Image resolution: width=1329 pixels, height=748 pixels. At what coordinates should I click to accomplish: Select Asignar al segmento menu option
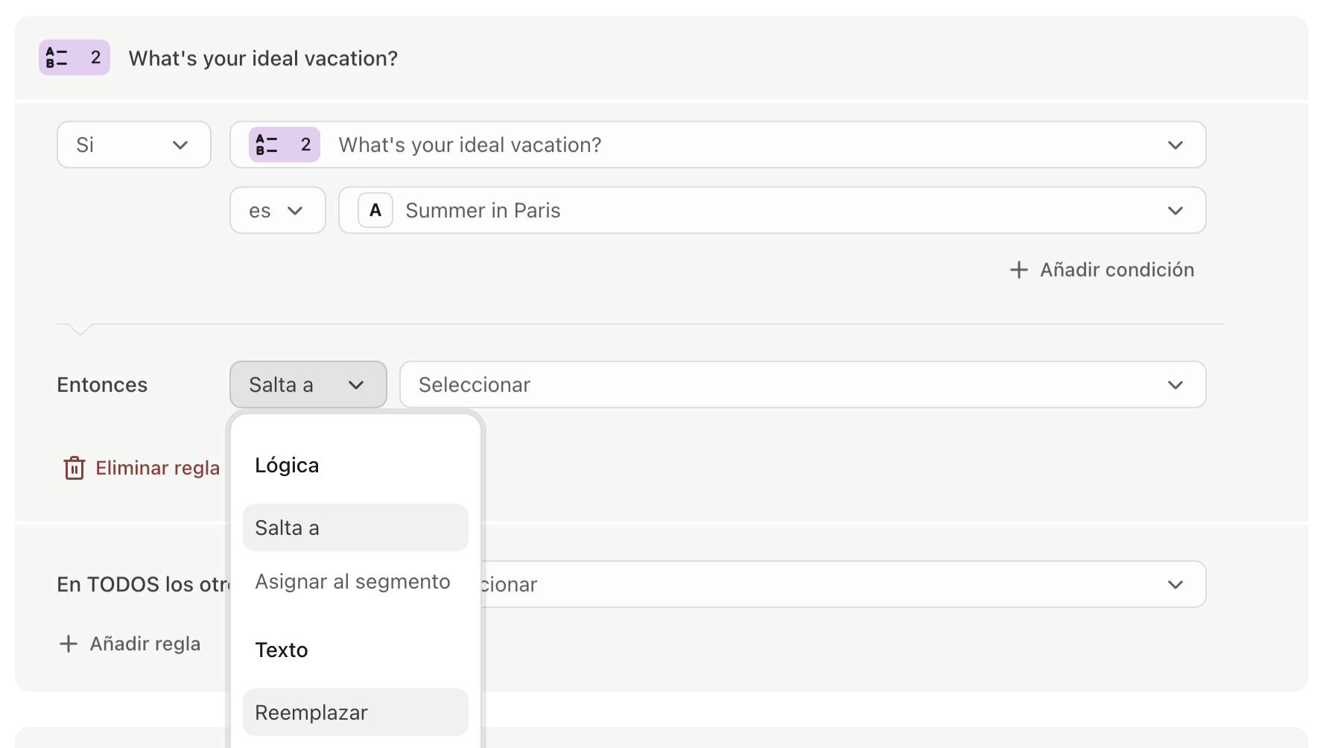(x=353, y=581)
